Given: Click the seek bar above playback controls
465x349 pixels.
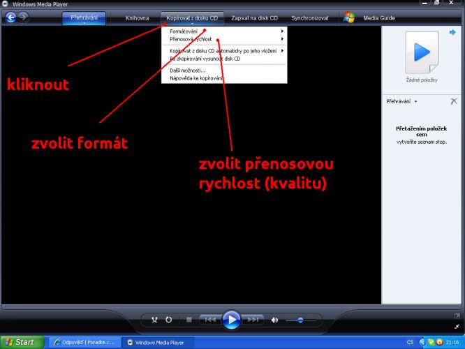Looking at the screenshot, I should pos(232,307).
